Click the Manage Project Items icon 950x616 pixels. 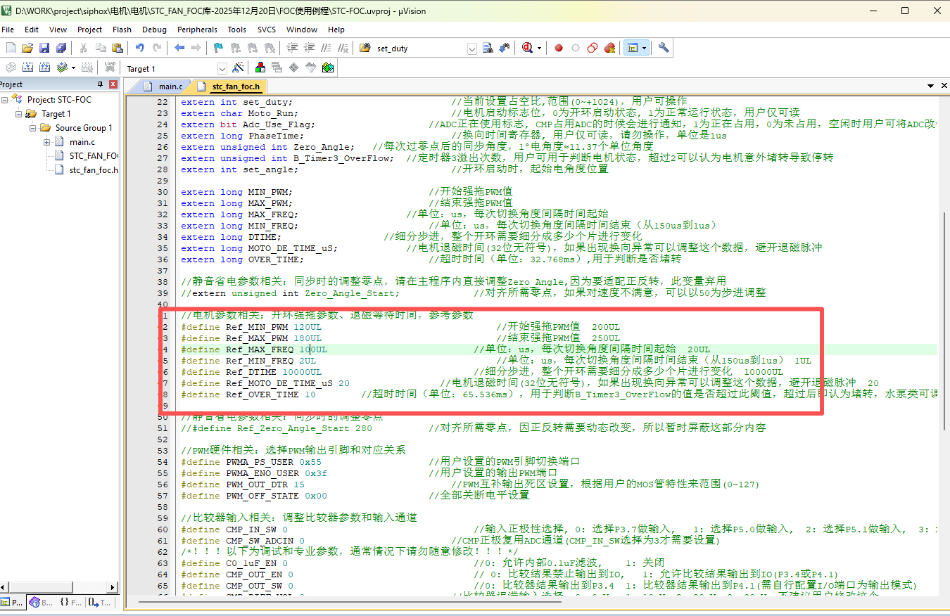tap(260, 68)
